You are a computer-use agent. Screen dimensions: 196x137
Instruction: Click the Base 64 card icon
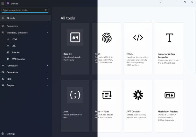[x=75, y=37]
